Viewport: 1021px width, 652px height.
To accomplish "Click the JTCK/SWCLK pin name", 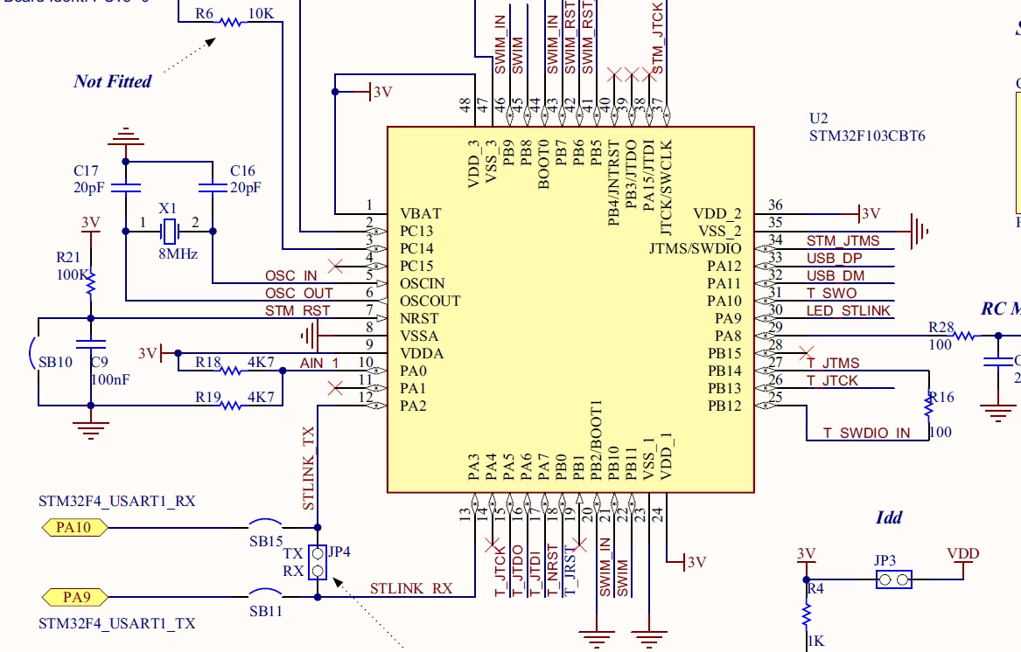I will click(x=666, y=188).
